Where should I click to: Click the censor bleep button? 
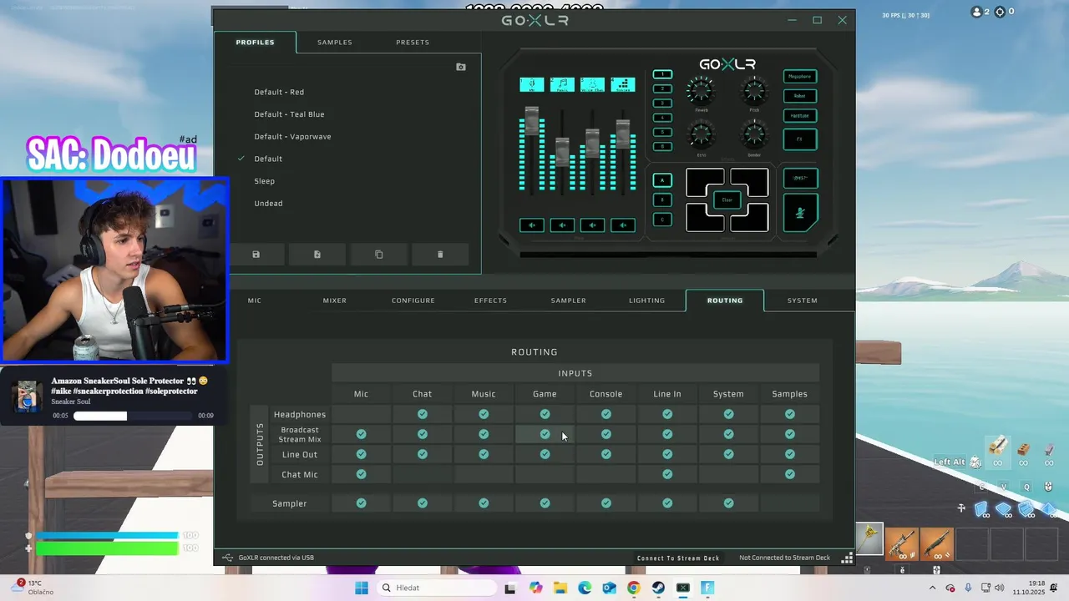pyautogui.click(x=800, y=178)
